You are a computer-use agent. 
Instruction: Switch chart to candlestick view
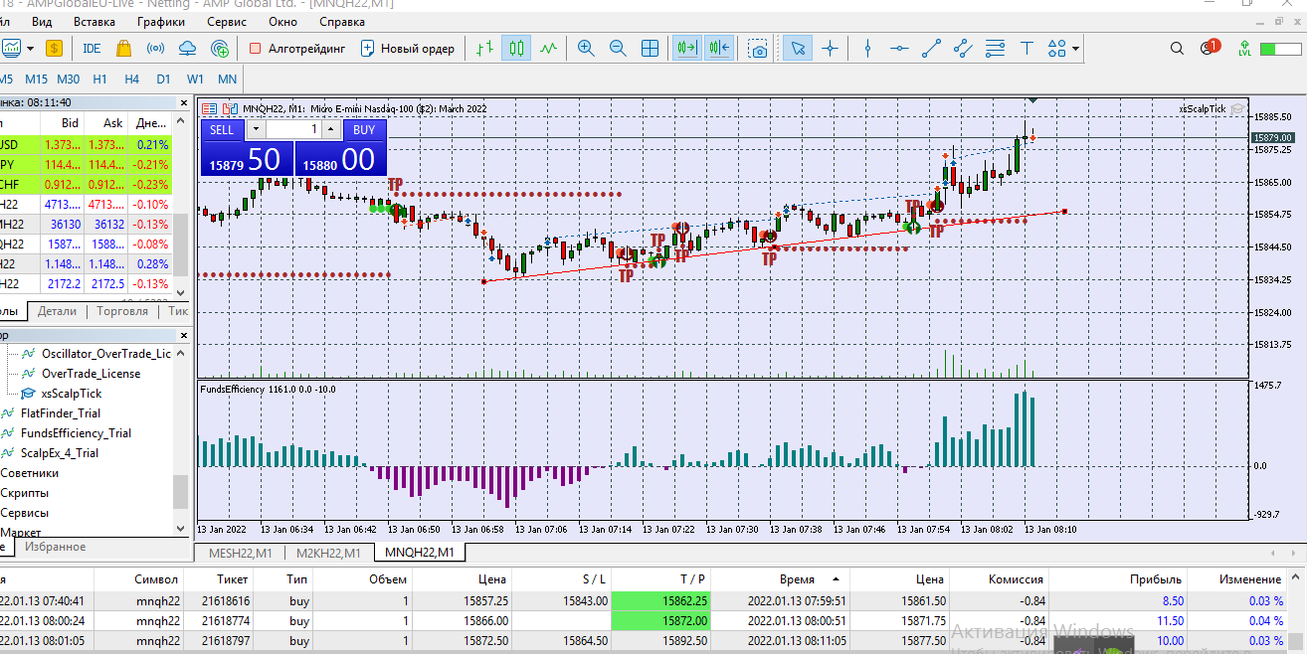click(515, 48)
